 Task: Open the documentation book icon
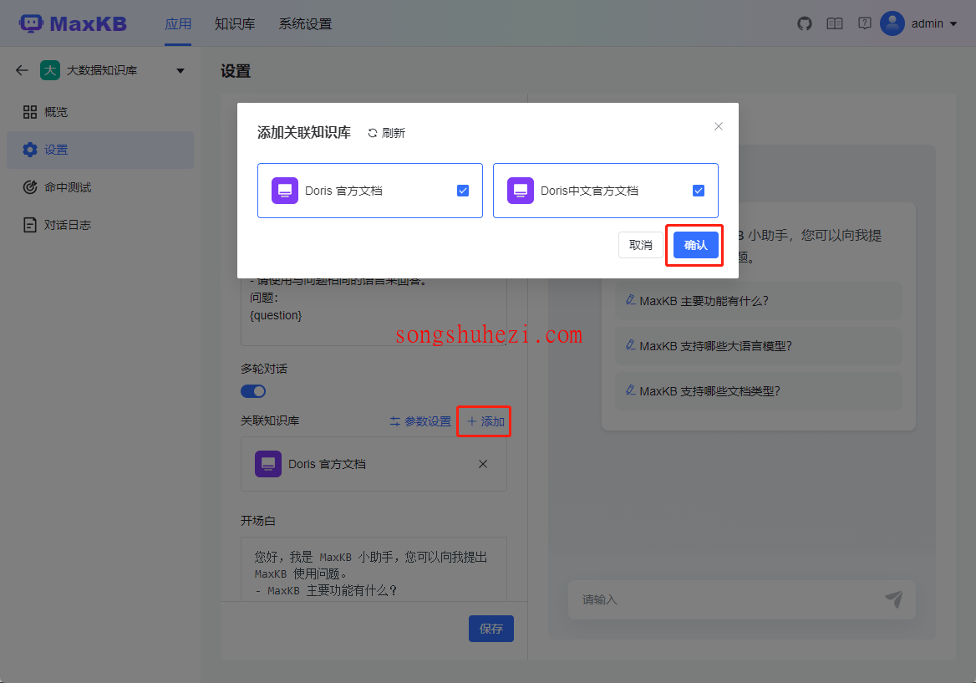point(835,23)
